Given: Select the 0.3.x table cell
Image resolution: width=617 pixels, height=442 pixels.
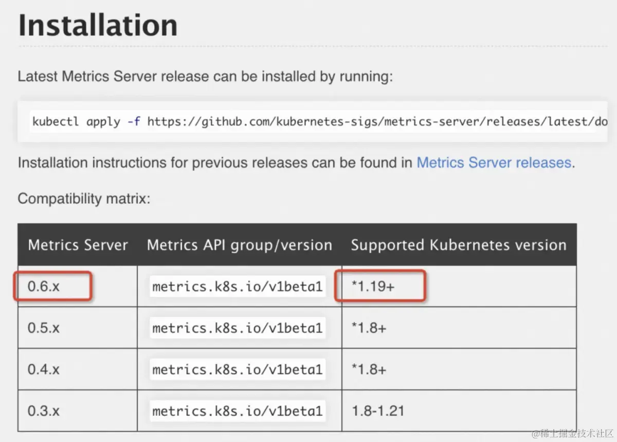Looking at the screenshot, I should click(78, 411).
